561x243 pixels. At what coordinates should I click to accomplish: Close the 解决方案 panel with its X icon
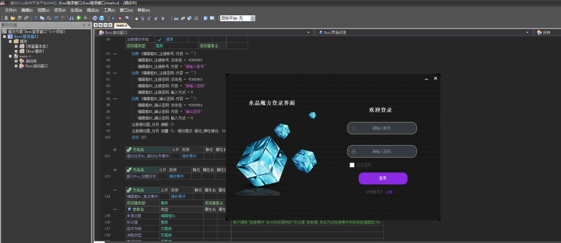click(x=89, y=25)
